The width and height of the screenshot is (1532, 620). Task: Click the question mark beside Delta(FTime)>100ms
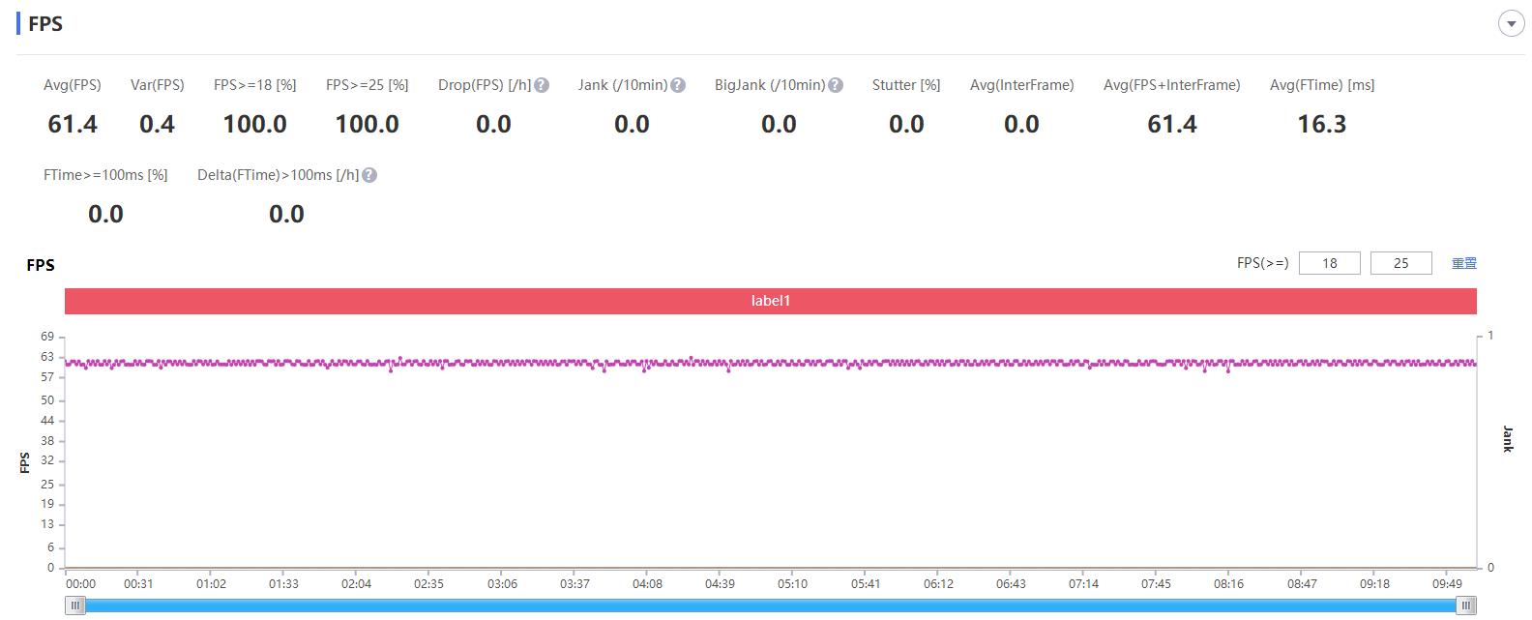pyautogui.click(x=369, y=175)
